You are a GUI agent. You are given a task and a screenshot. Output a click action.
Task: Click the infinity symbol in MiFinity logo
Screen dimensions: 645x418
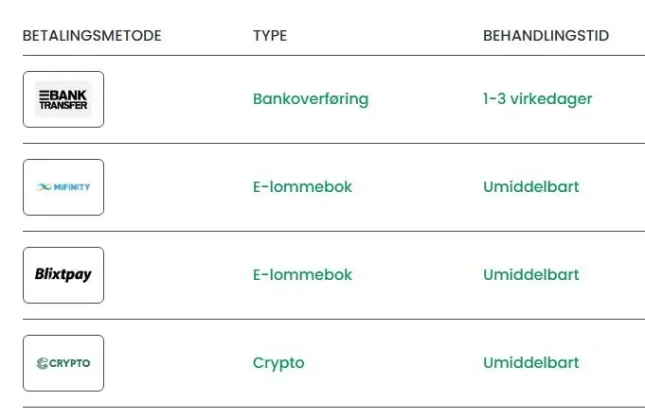[x=44, y=187]
